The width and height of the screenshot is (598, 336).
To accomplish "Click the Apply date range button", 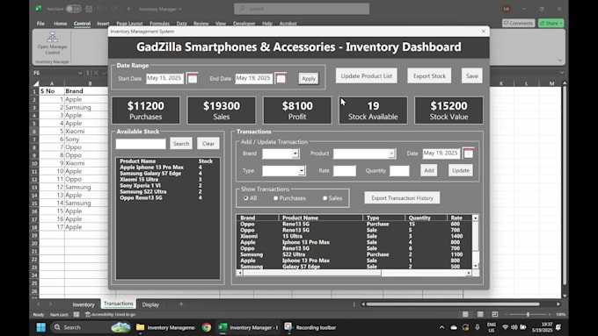I will point(309,79).
